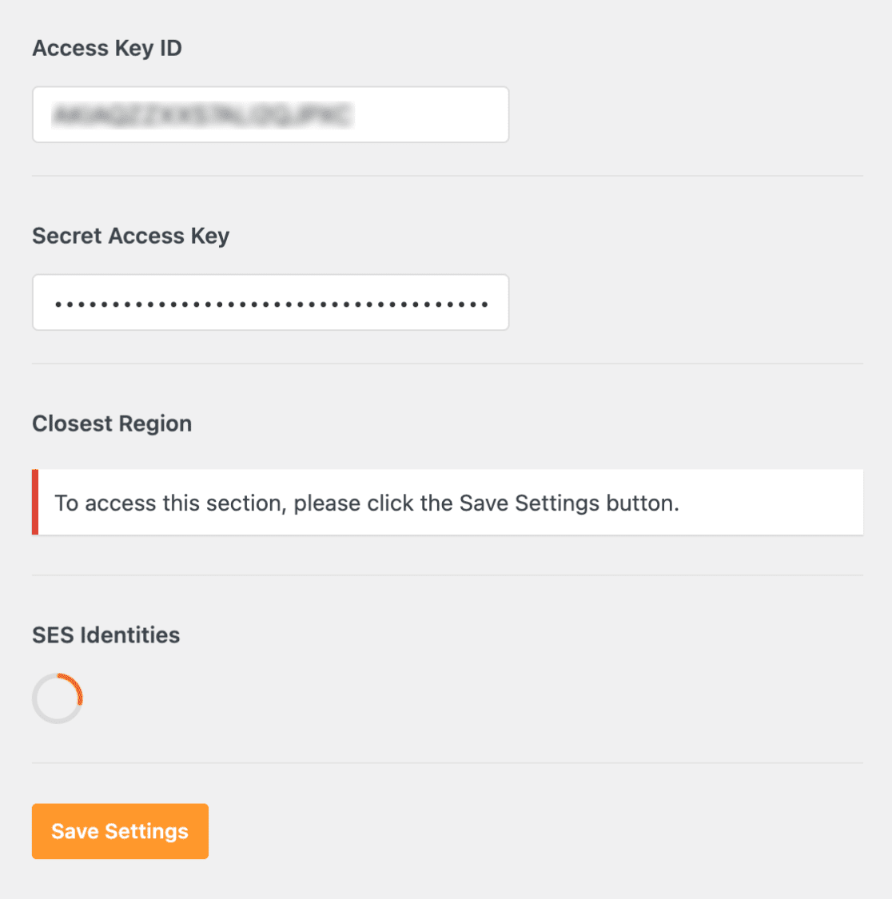Click the masked dots in Secret Access Key
The image size is (892, 899).
pos(271,304)
